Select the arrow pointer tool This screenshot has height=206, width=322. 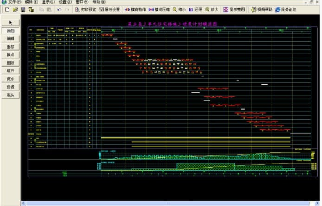(x=11, y=23)
